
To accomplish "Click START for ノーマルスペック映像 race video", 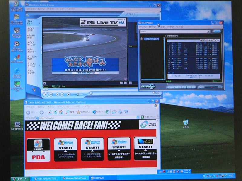I will [92, 149].
